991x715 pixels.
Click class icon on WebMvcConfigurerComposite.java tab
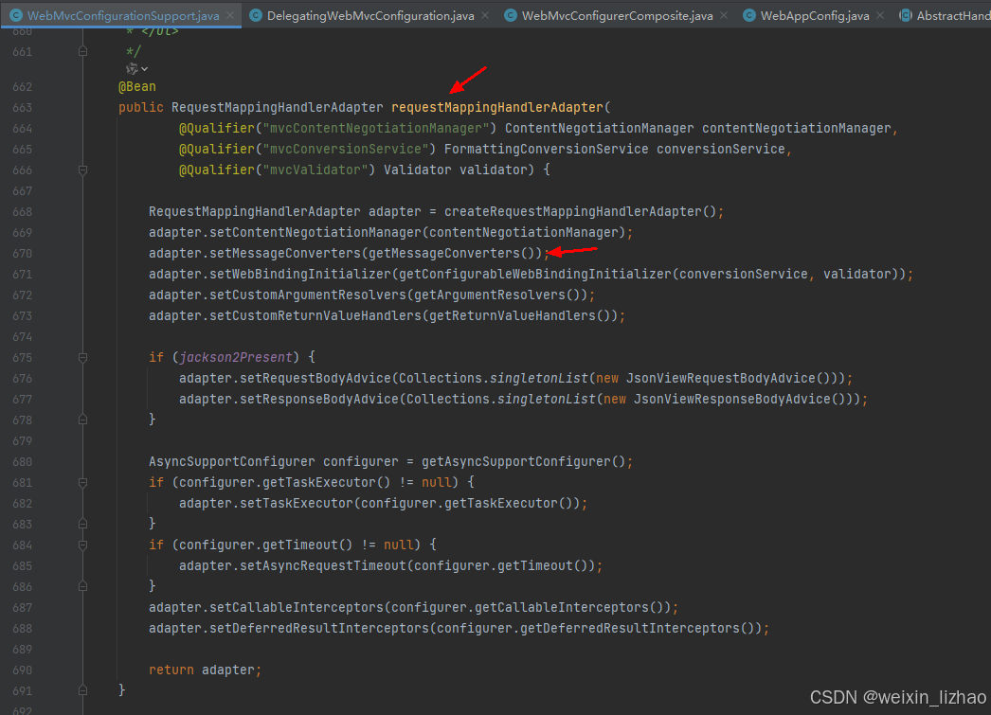tap(510, 16)
